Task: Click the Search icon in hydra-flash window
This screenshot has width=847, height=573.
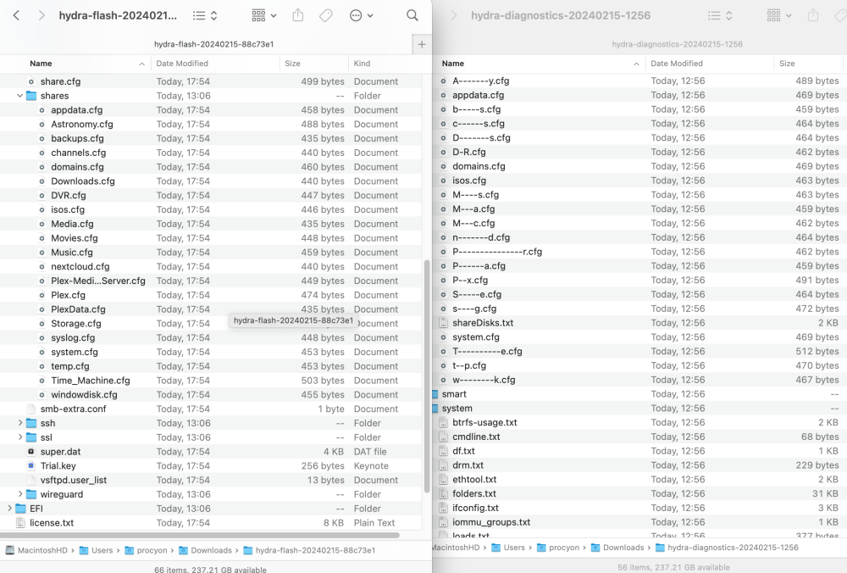Action: point(412,15)
